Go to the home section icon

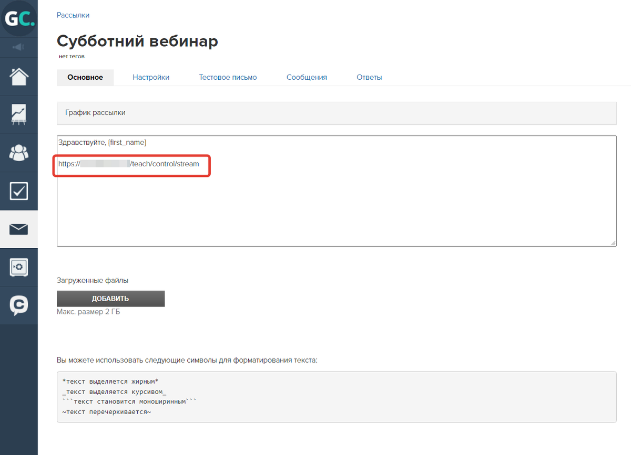pyautogui.click(x=19, y=77)
